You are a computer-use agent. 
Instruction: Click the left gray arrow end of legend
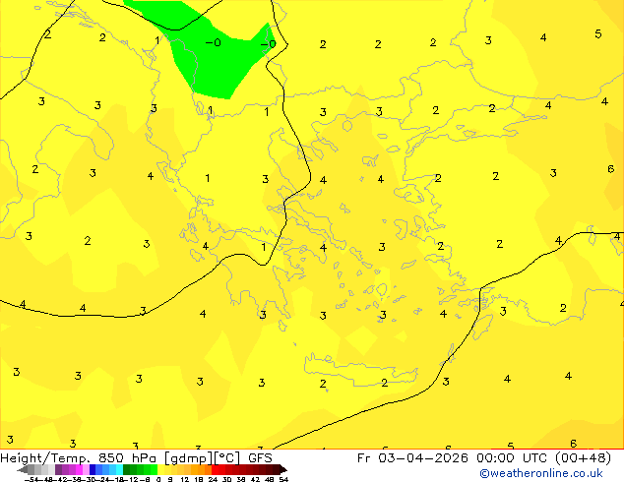(x=23, y=470)
